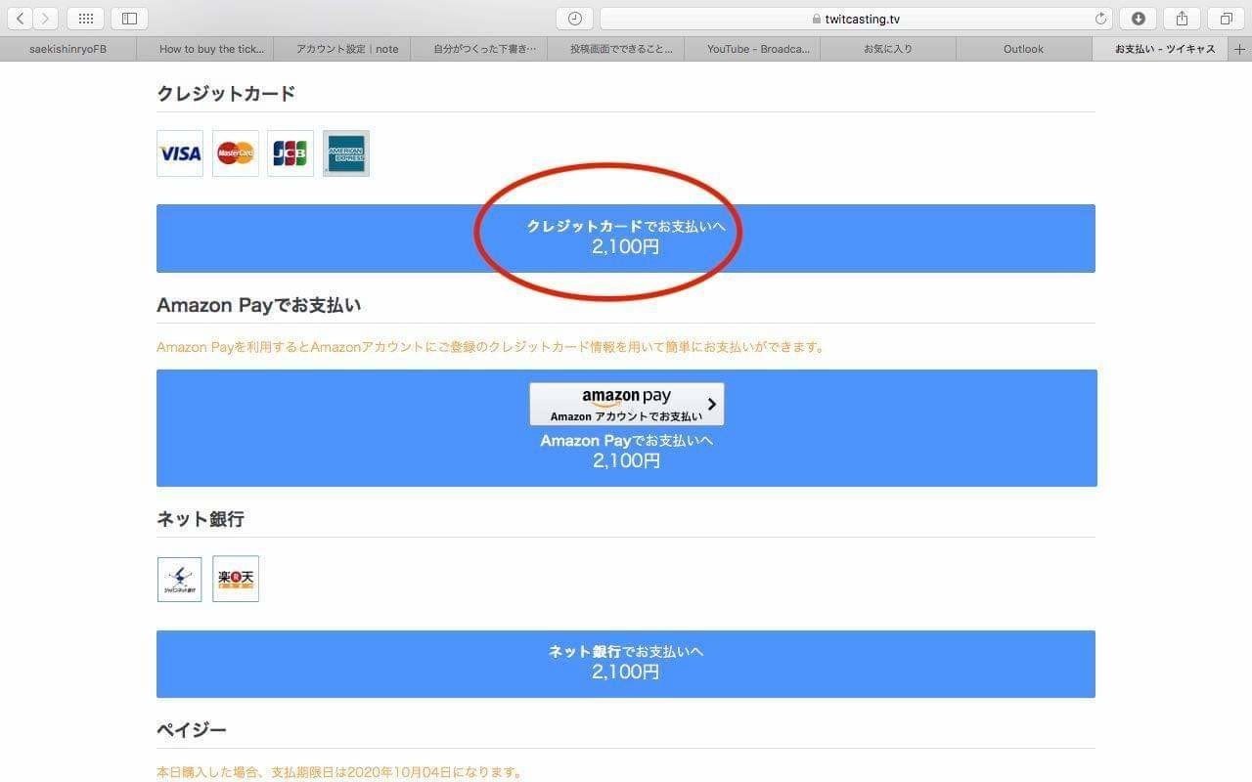
Task: Go forward with Safari's forward arrow
Action: (x=45, y=19)
